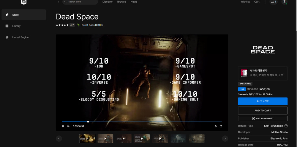297x147 pixels.
Task: Open the Discover tab
Action: point(108,2)
